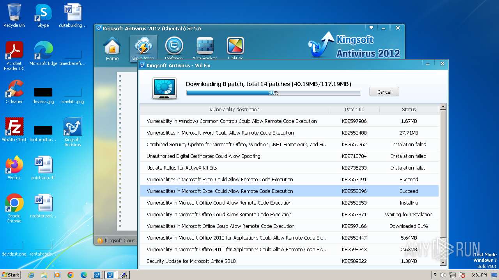The image size is (499, 280).
Task: Switch to first Kingsoft taskbar window
Action: tap(97, 275)
